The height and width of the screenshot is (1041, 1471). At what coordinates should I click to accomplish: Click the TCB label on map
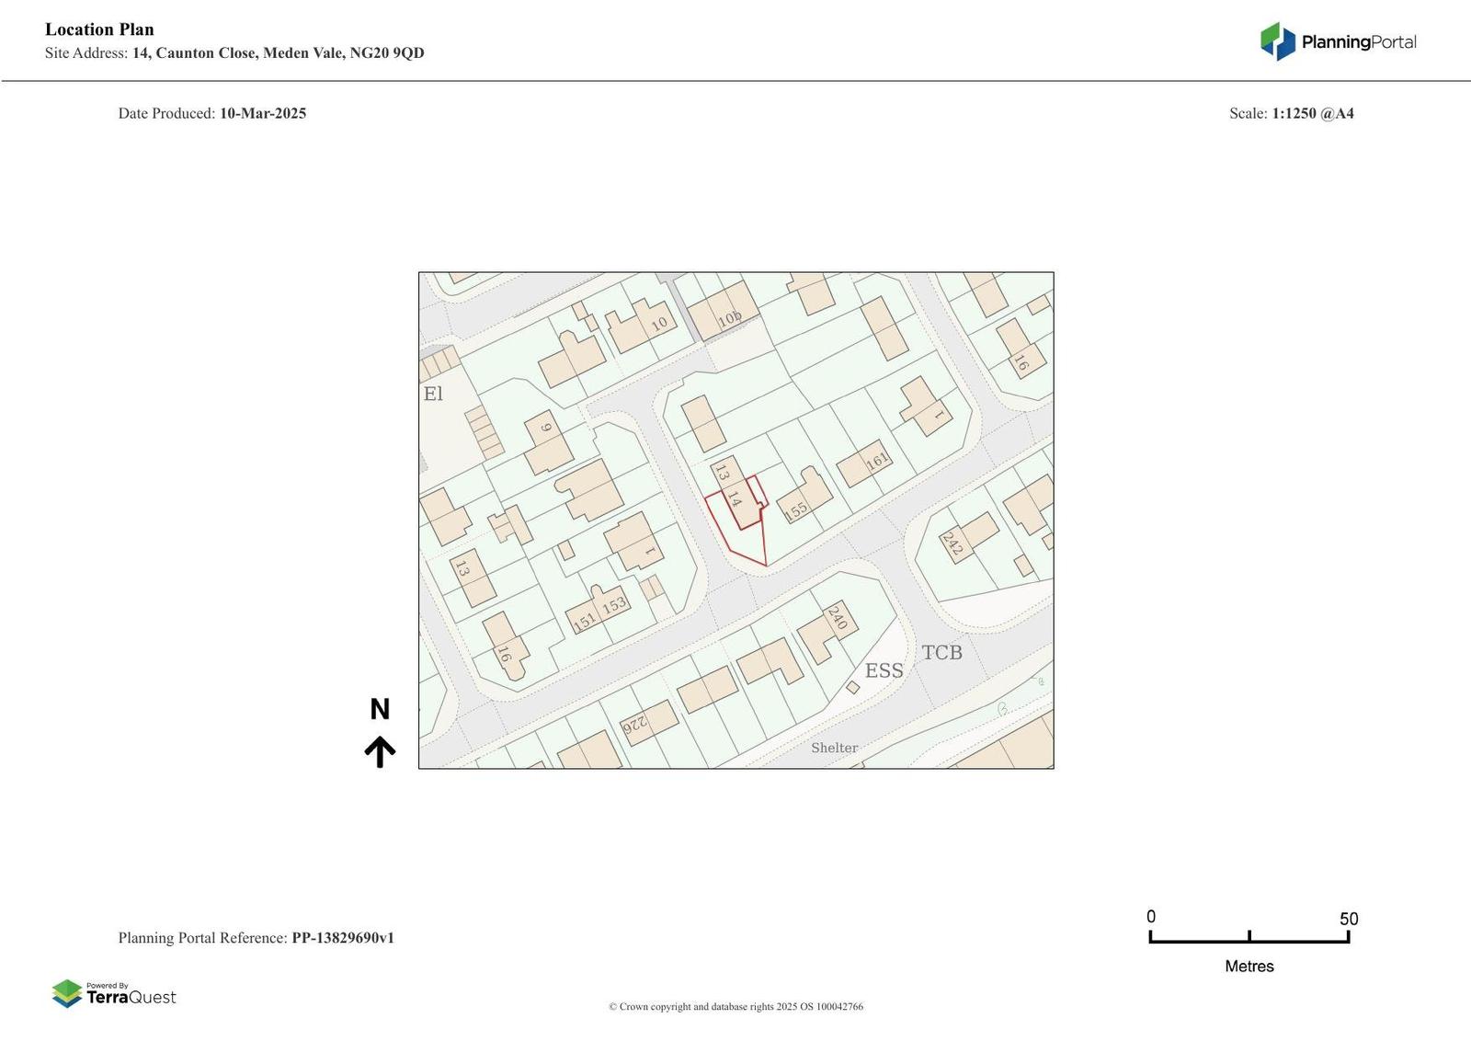coord(942,652)
